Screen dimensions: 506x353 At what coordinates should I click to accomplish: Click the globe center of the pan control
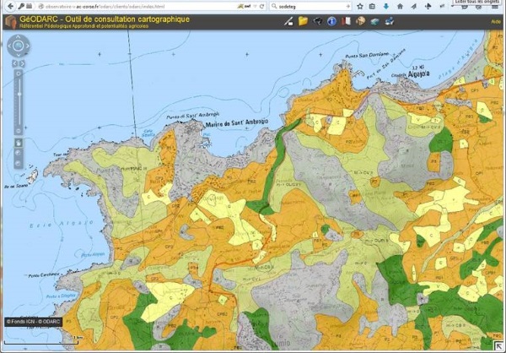point(18,46)
